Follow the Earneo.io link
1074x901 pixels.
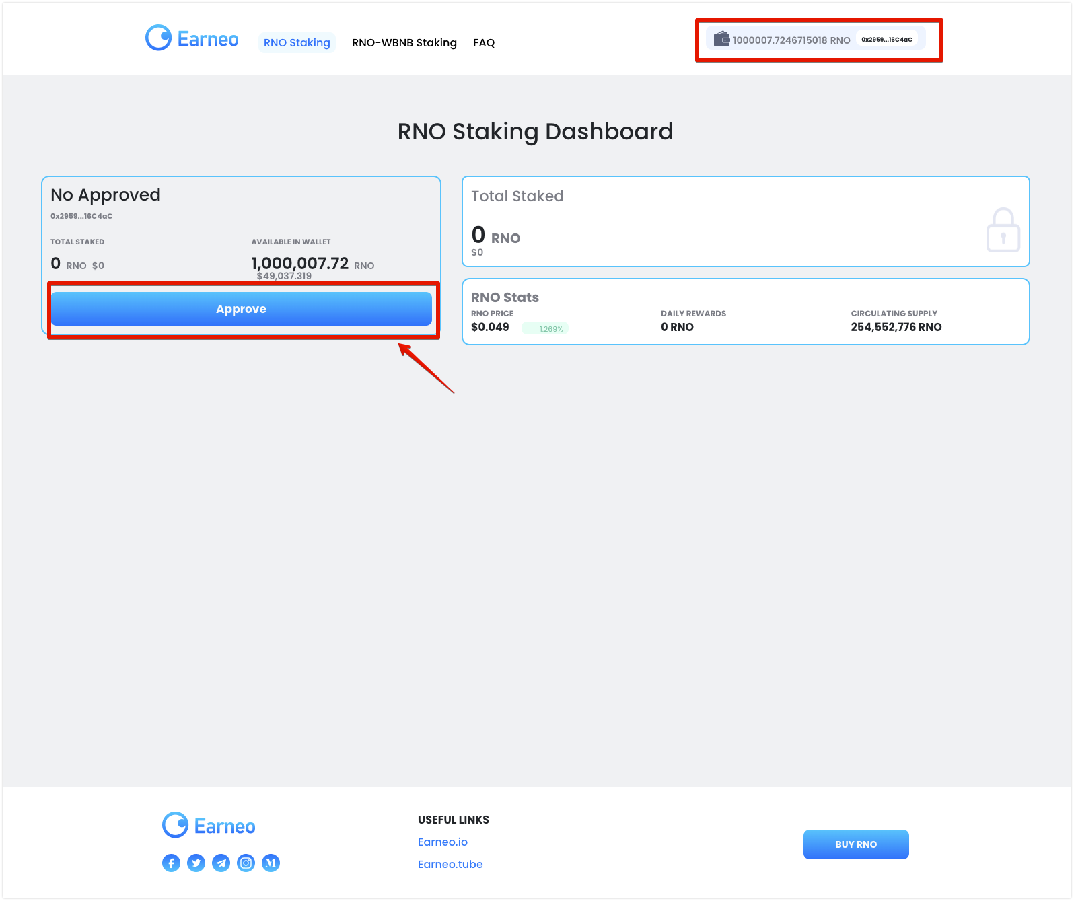[443, 842]
